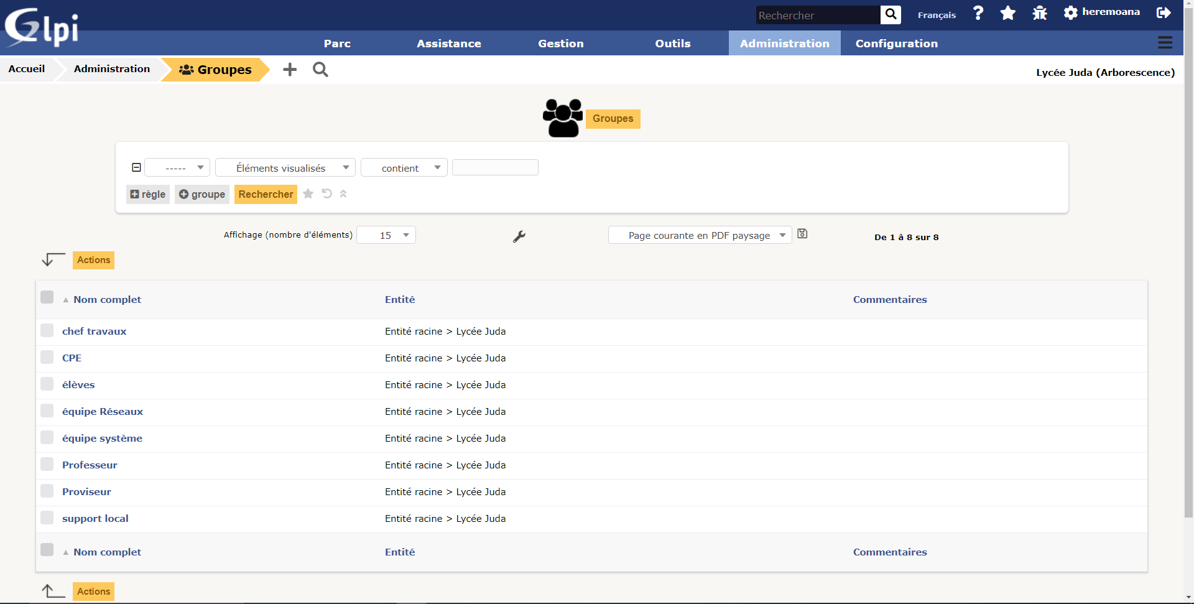The image size is (1194, 604).
Task: Click the logout arrow icon
Action: [1164, 13]
